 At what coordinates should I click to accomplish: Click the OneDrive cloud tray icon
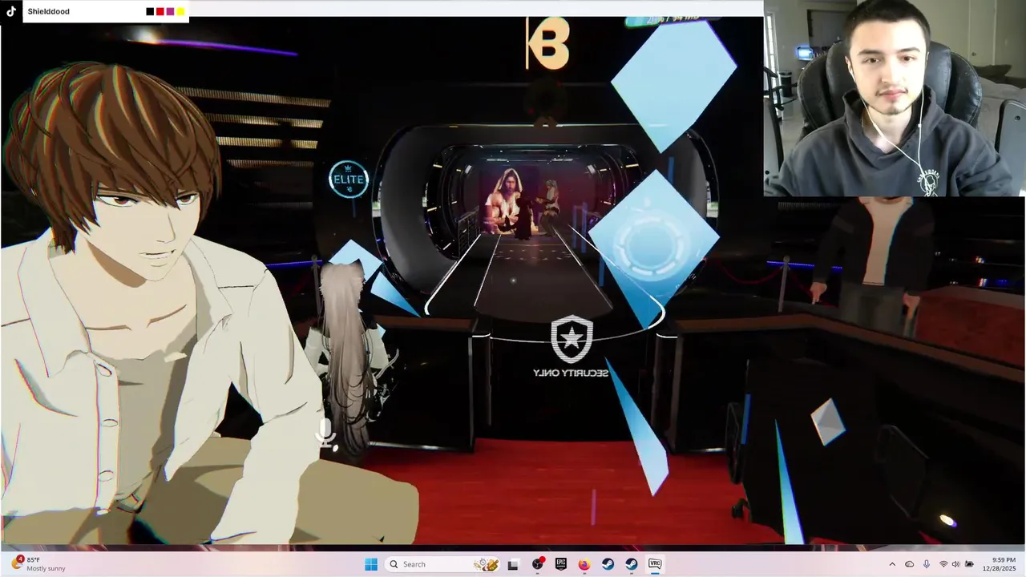[909, 564]
